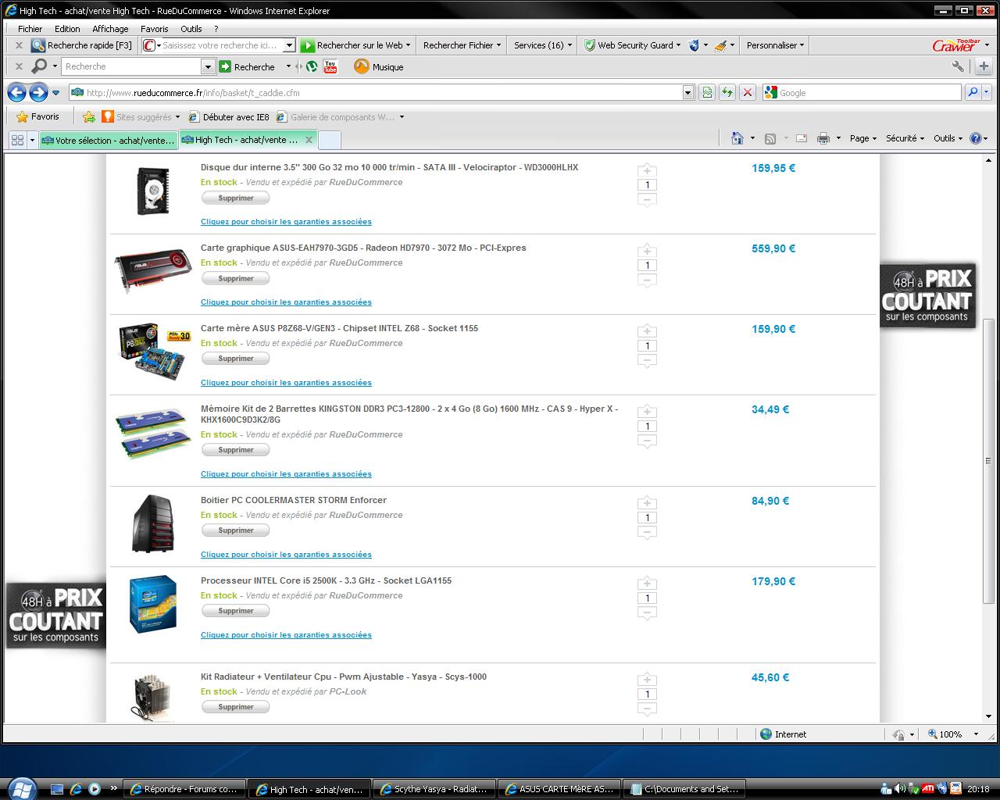Switch to the Votre sélection tab

108,141
